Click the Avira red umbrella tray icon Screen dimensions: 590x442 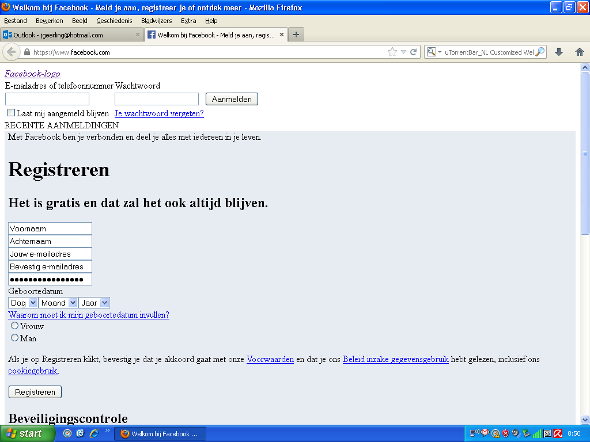[558, 433]
